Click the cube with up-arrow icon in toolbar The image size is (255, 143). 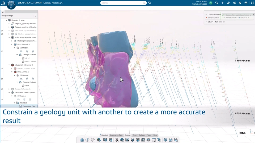pos(133,140)
